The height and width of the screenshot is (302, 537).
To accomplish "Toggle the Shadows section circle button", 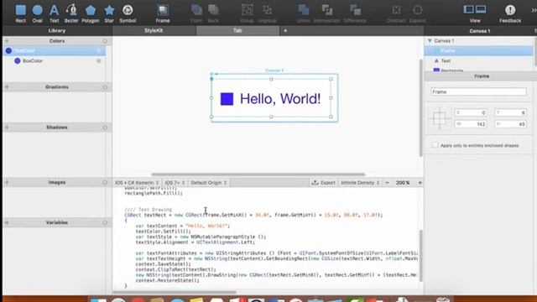I will [105, 128].
